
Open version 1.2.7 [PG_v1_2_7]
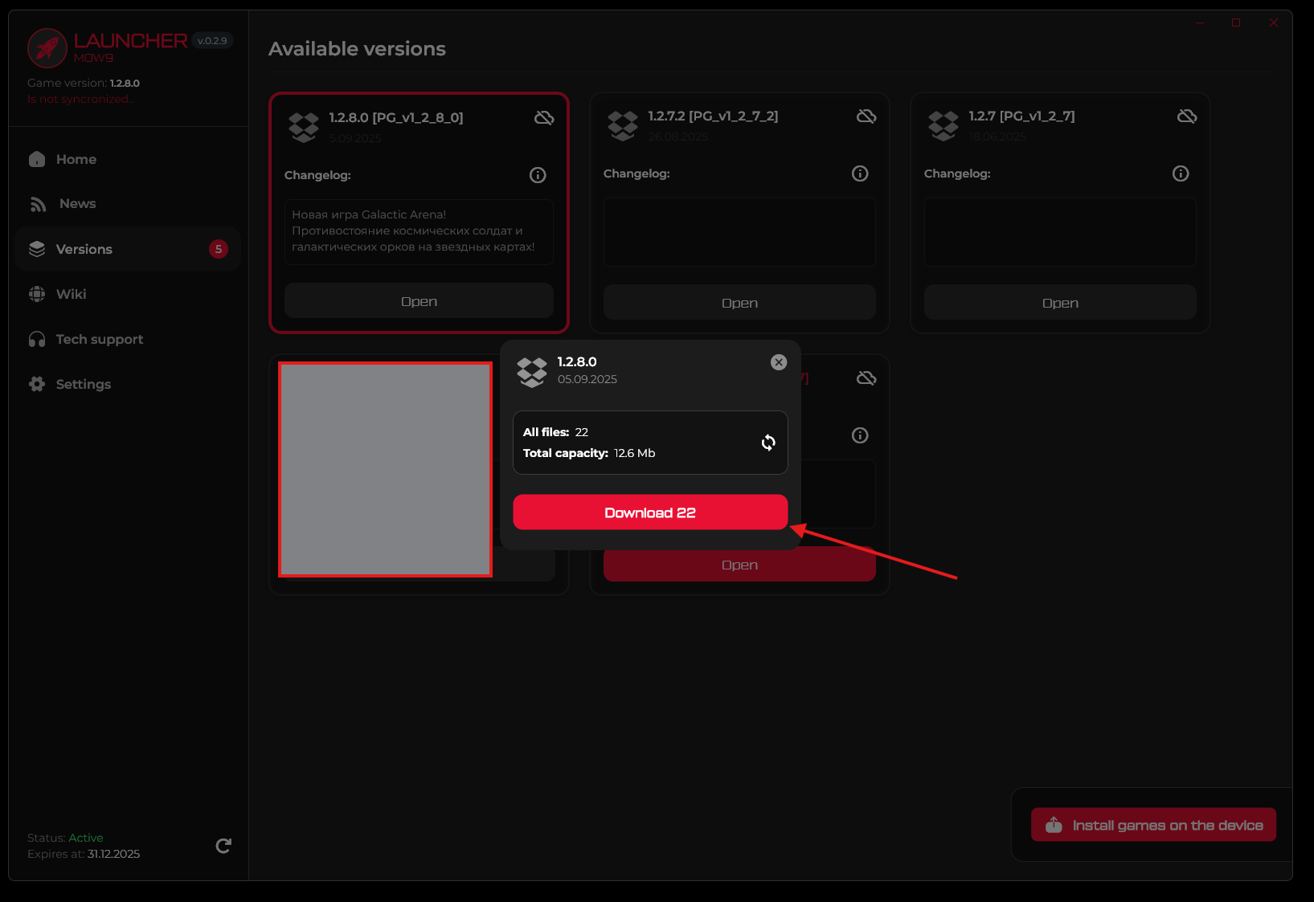(1059, 303)
